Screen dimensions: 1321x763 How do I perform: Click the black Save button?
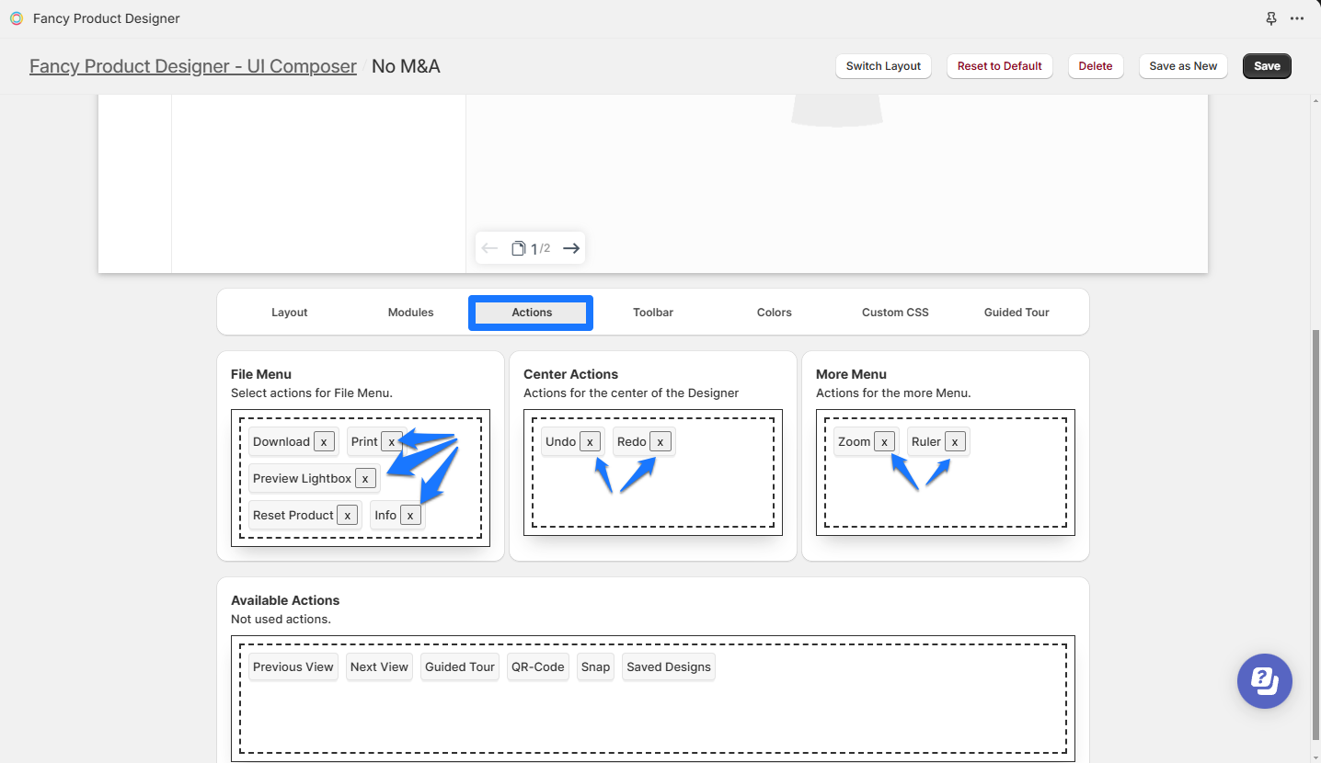(1267, 66)
